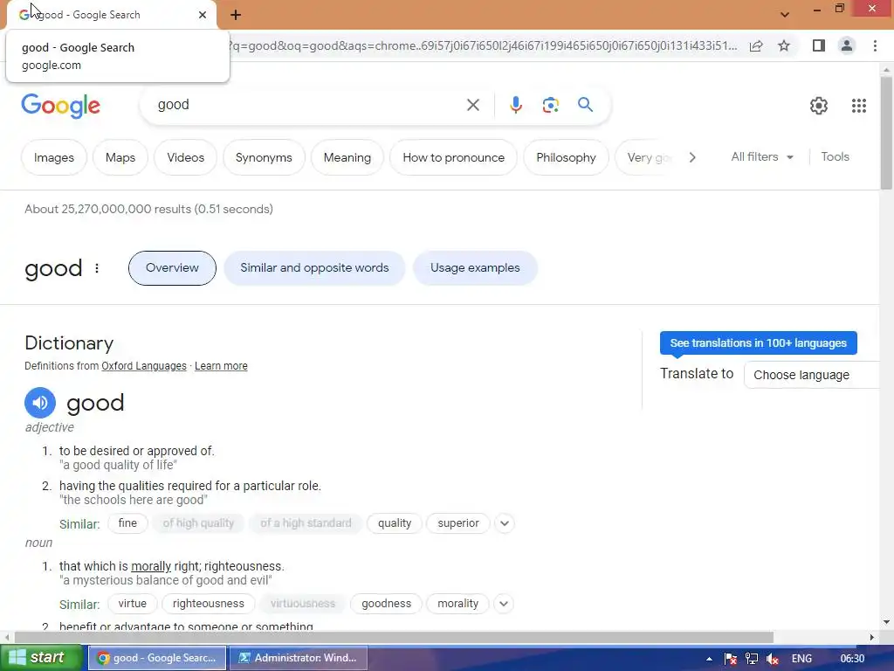Click the 'About 25,270,000,000 results' text
The height and width of the screenshot is (671, 894).
click(148, 210)
